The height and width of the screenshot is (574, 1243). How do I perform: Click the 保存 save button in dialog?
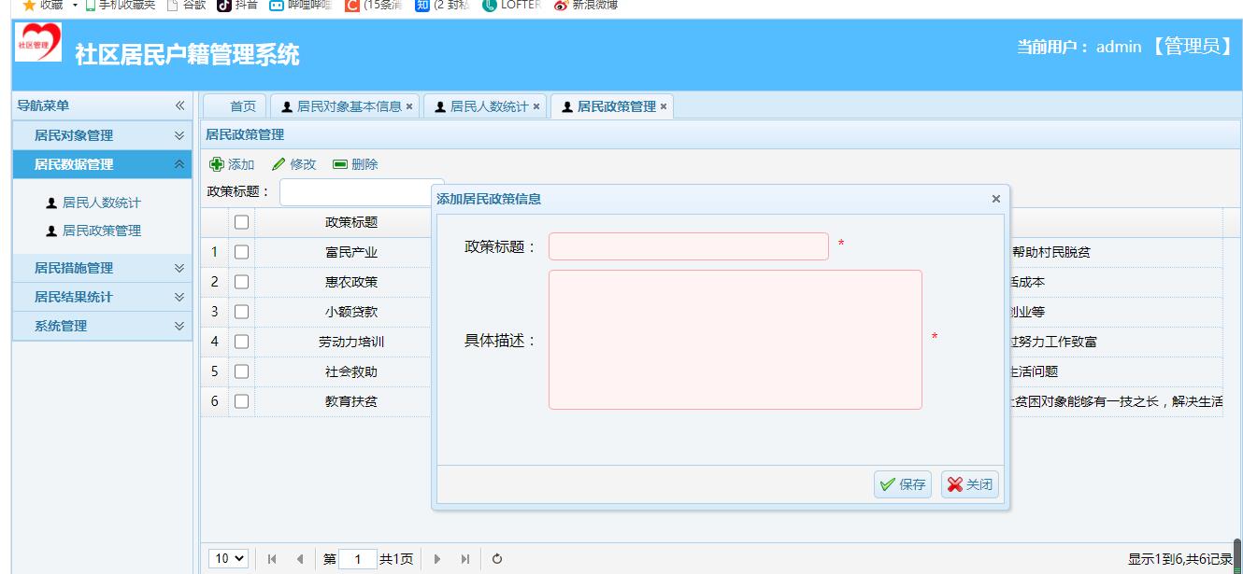pos(901,483)
